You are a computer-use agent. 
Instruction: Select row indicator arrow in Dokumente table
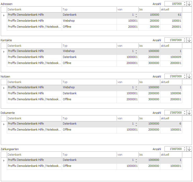4,124
